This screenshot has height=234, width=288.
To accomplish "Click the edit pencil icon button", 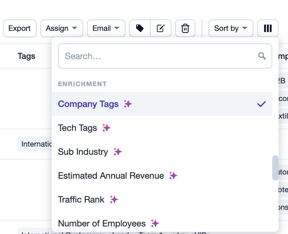I will click(x=161, y=28).
